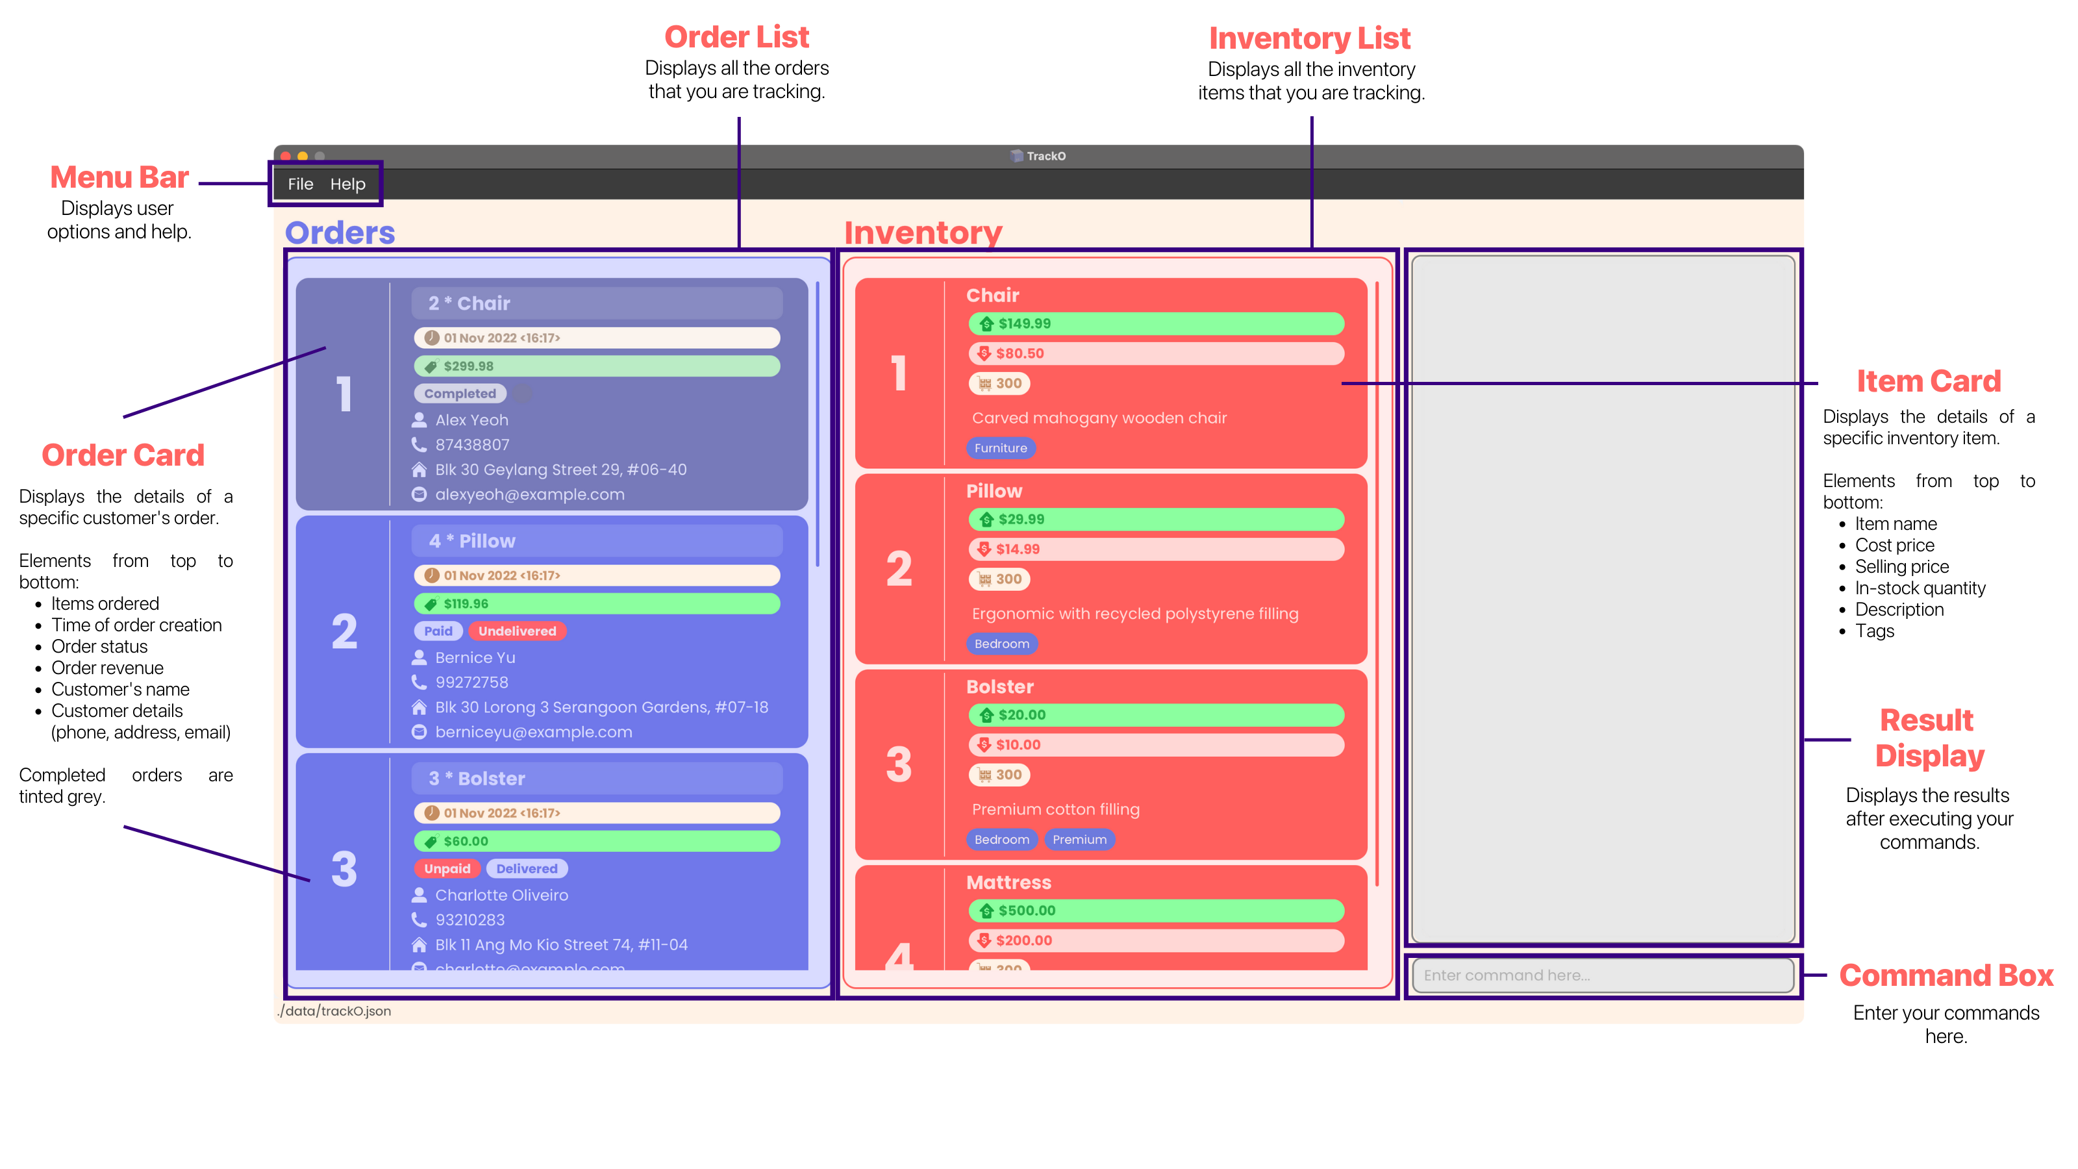Image resolution: width=2078 pixels, height=1169 pixels.
Task: Click the selling price icon beside $29.99
Action: [986, 520]
